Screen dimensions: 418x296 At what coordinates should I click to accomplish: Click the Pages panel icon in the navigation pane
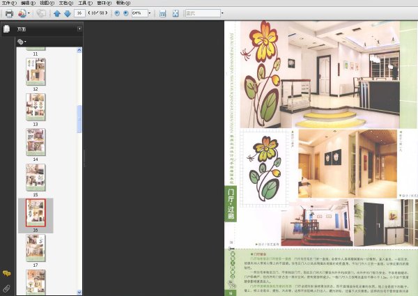[x=7, y=29]
